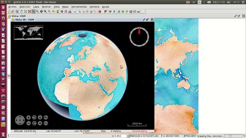
Task: Click the clock showing 18:13
Action: click(236, 2)
